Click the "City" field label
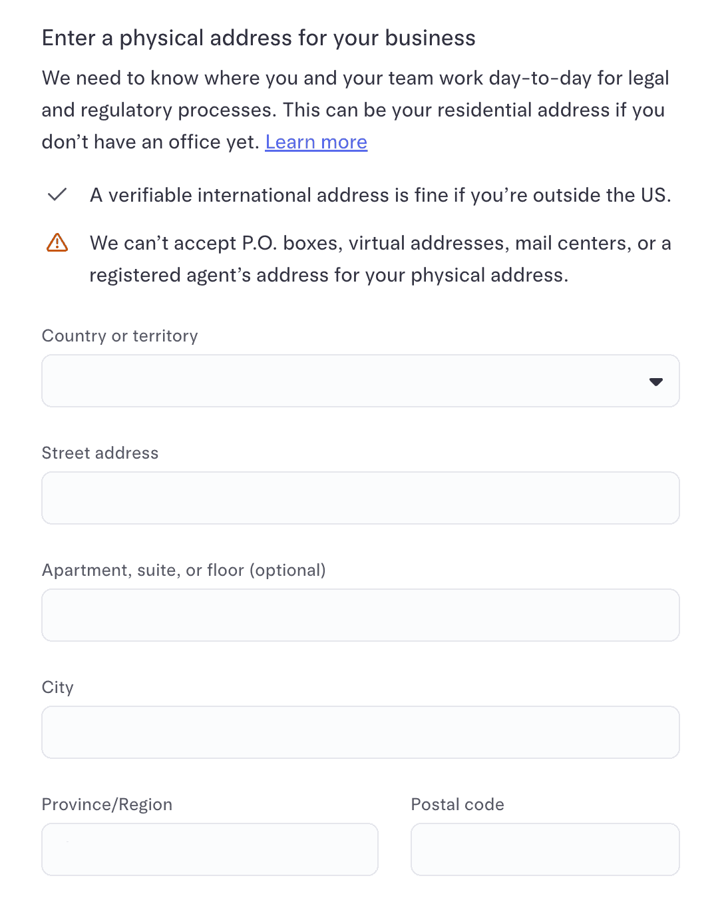 tap(58, 687)
